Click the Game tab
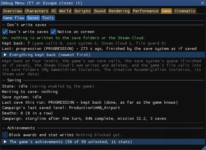 166,11
